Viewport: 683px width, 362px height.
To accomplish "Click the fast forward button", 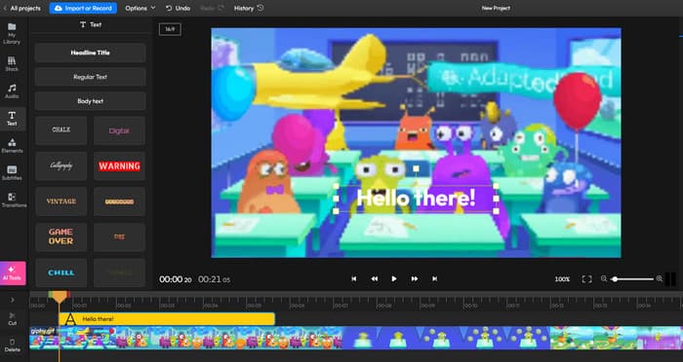I will [415, 279].
